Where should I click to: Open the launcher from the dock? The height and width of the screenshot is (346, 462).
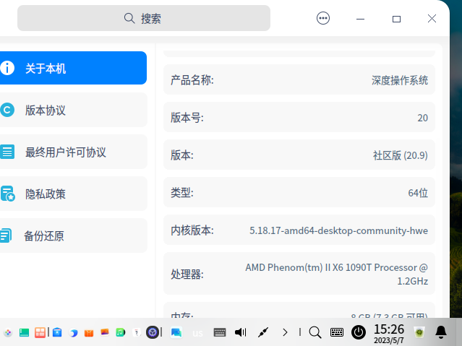[x=8, y=332]
